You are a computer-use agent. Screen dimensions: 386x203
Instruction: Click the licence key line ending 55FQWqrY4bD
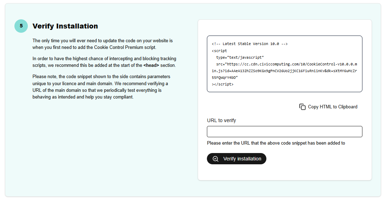tap(225, 77)
